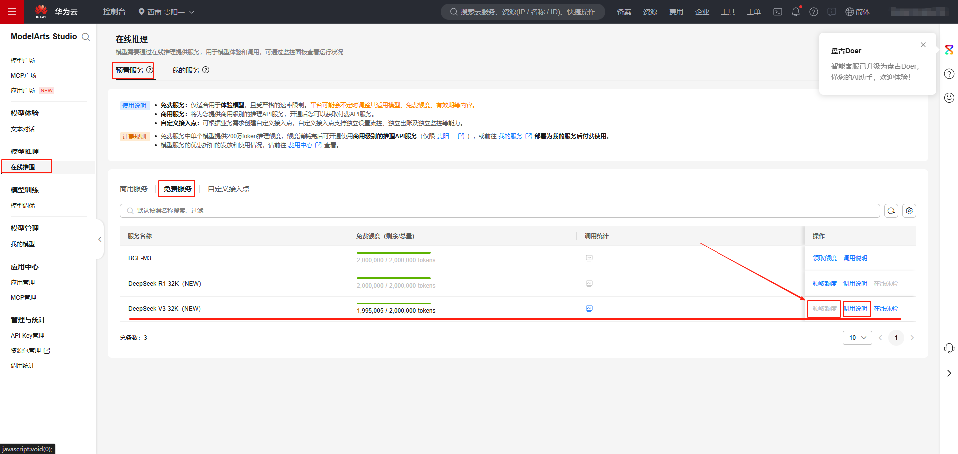The width and height of the screenshot is (958, 454).
Task: View call statistics chart for DeepSeek-R1-32K
Action: 589,284
